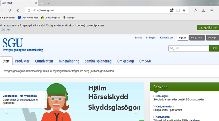Open the Samhällsplanering menu
219x121 pixels.
point(98,61)
